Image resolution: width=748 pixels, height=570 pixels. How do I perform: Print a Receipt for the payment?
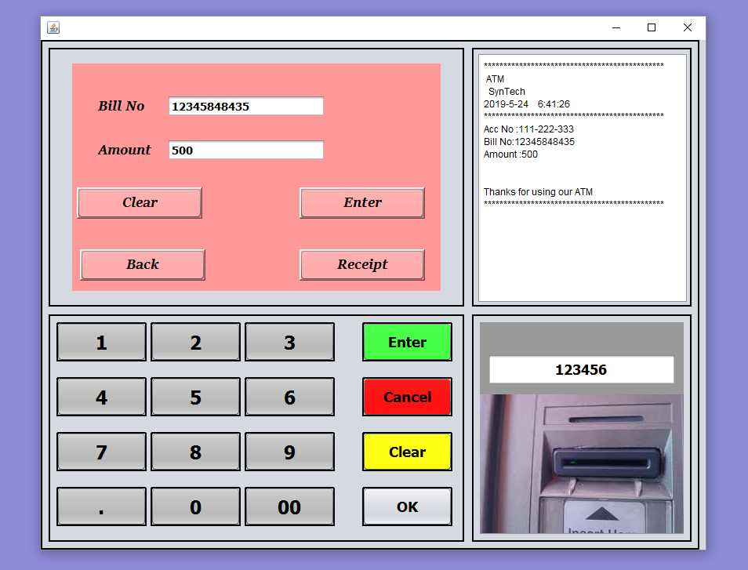[x=361, y=264]
